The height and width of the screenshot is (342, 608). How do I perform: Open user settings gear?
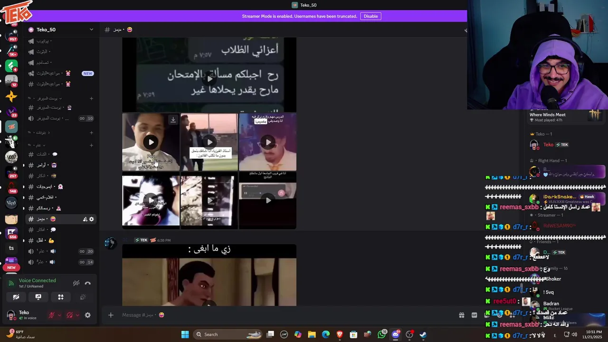click(87, 315)
